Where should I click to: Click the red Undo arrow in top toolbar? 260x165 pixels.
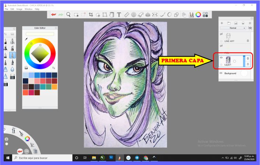pos(53,15)
